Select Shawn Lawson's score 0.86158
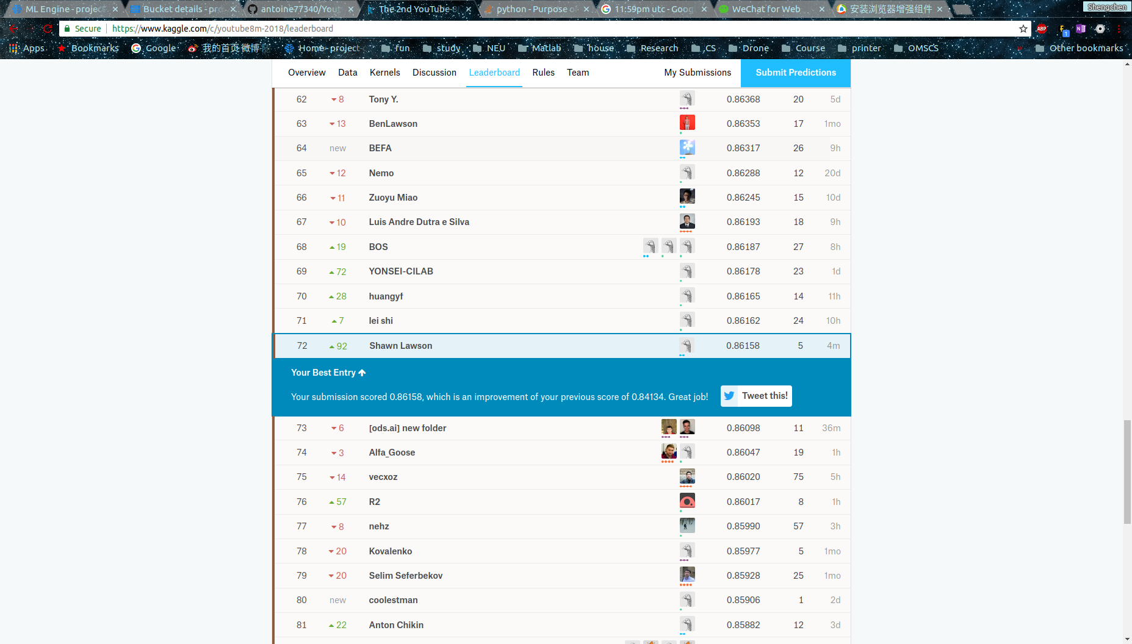The height and width of the screenshot is (644, 1132). click(x=743, y=346)
